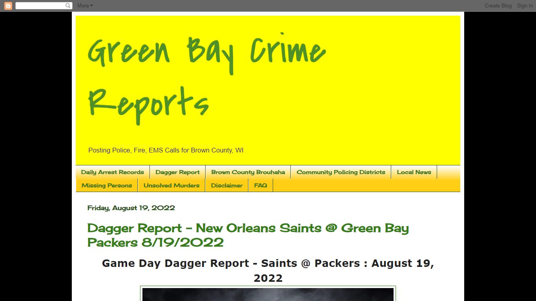Select the date header Friday, August 19, 2022
The width and height of the screenshot is (536, 301).
tap(131, 208)
